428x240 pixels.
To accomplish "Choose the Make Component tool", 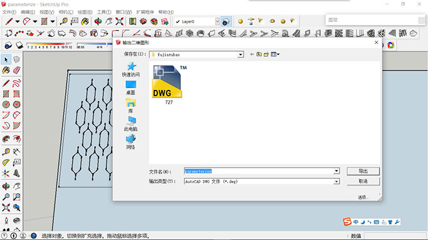I will tap(17, 59).
